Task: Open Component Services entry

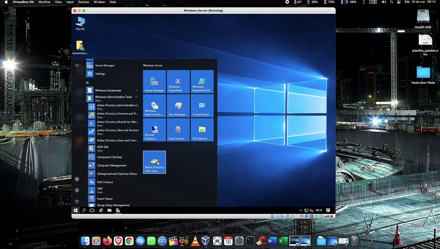Action: (113, 157)
